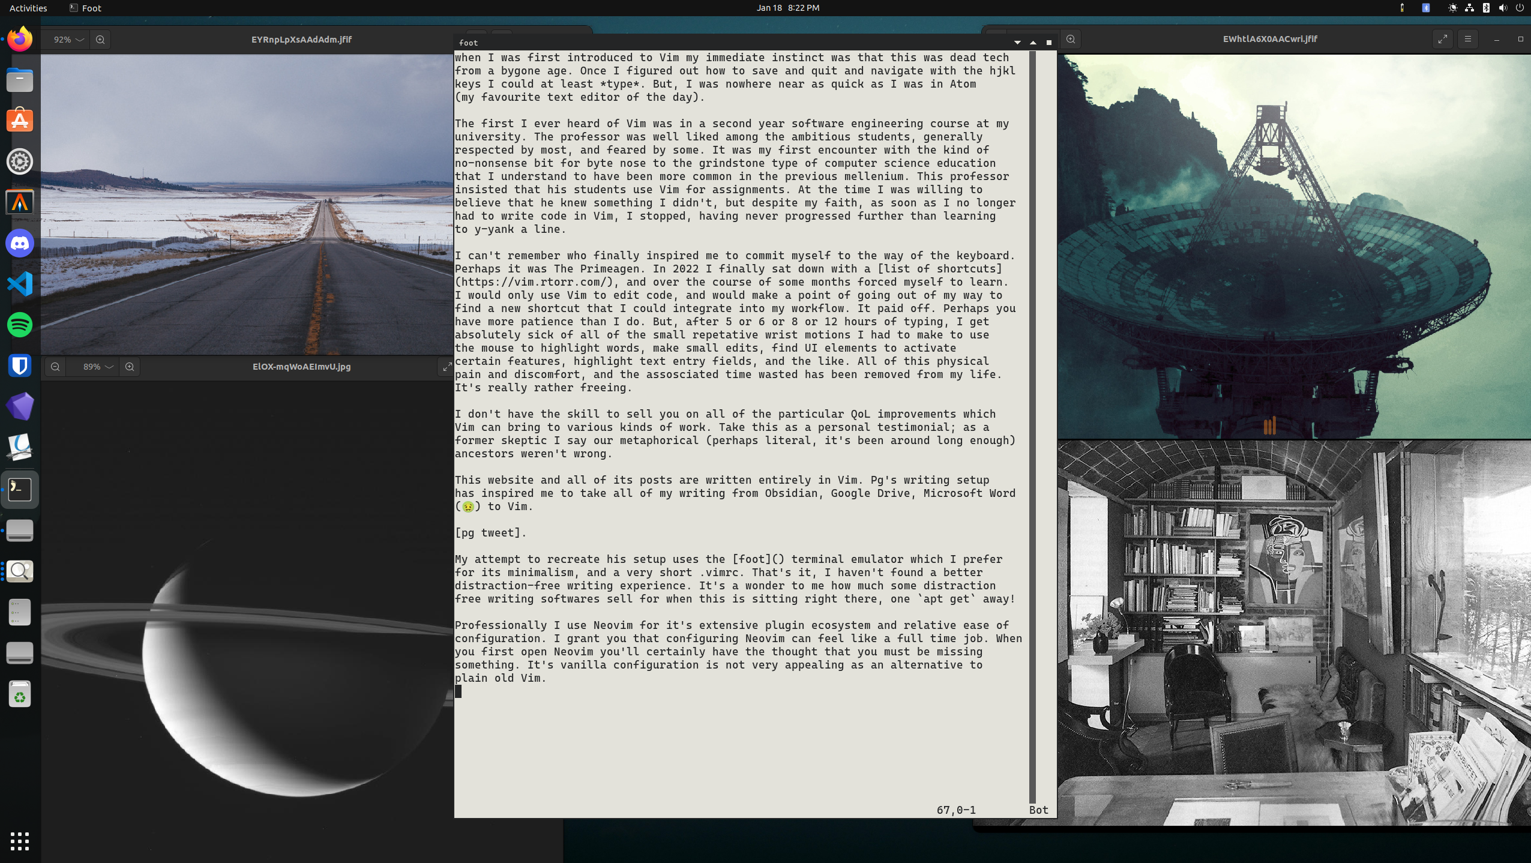Toggle fullscreen on the Saturn image window
This screenshot has height=863, width=1531.
click(x=447, y=367)
